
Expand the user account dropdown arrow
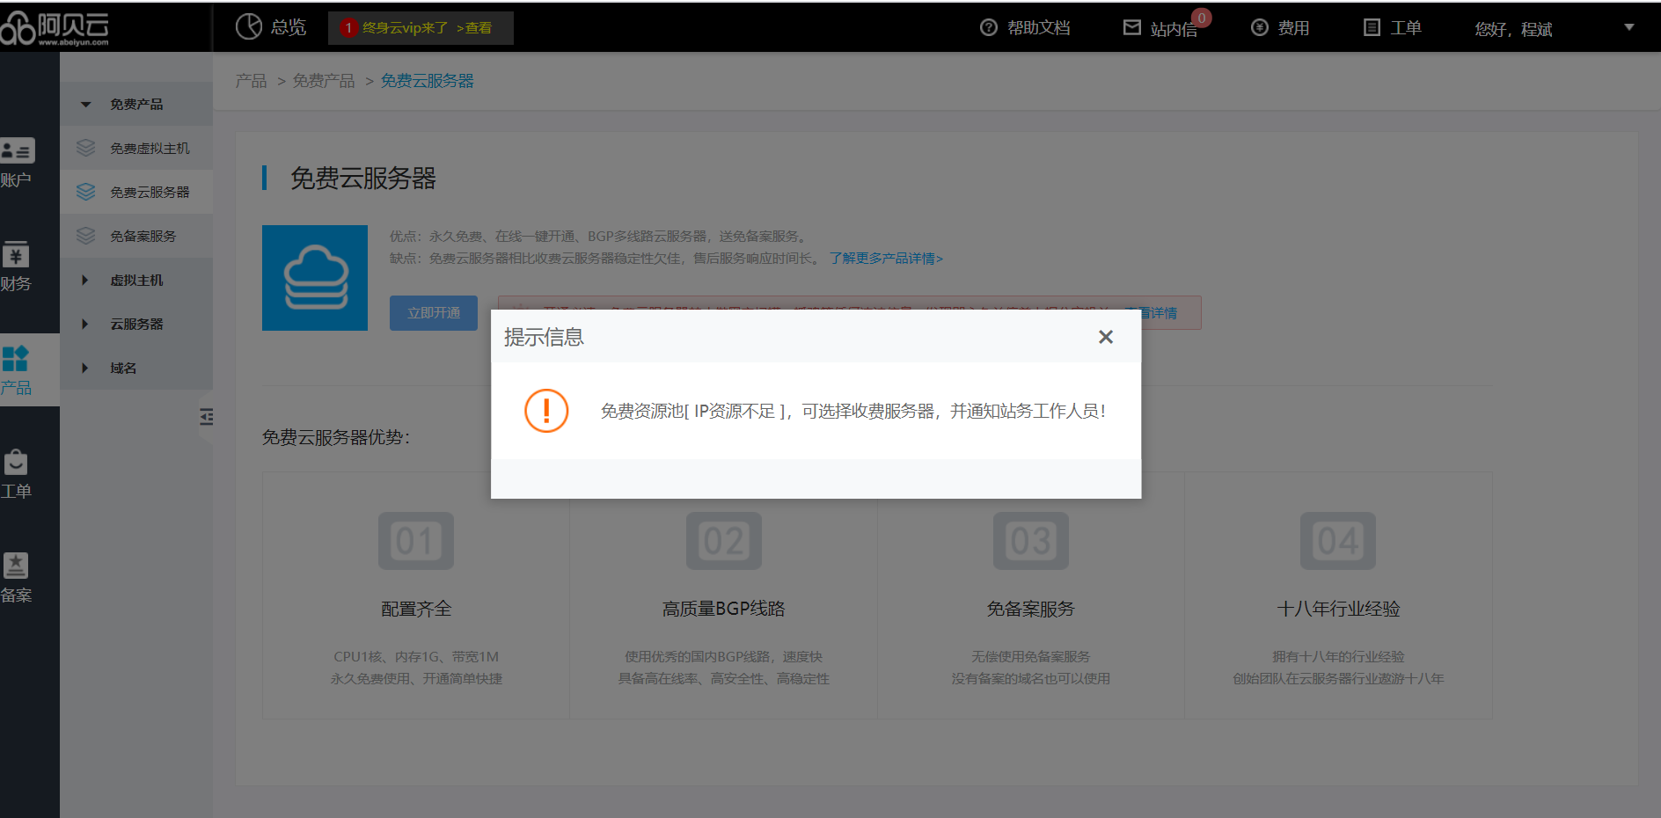(x=1629, y=27)
